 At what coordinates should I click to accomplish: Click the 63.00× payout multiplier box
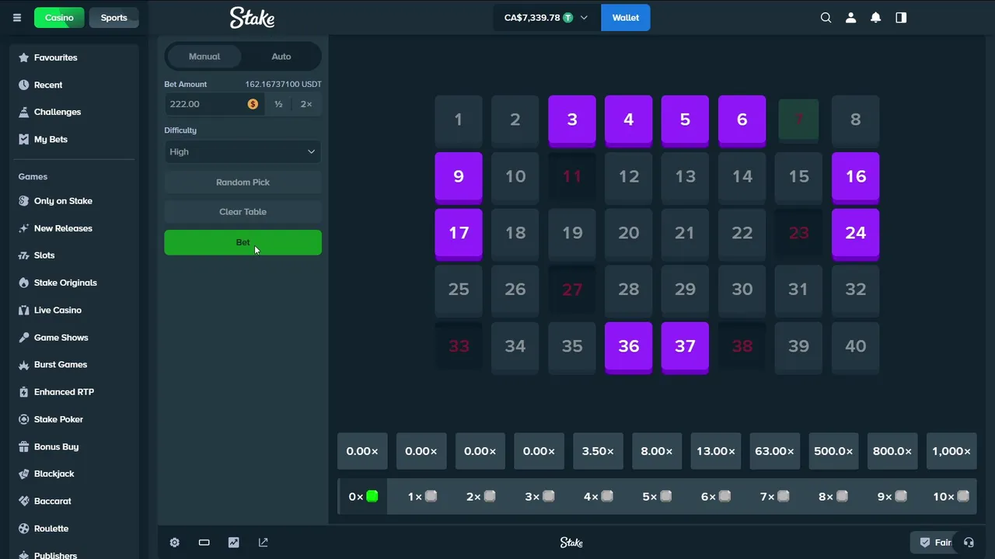775,451
